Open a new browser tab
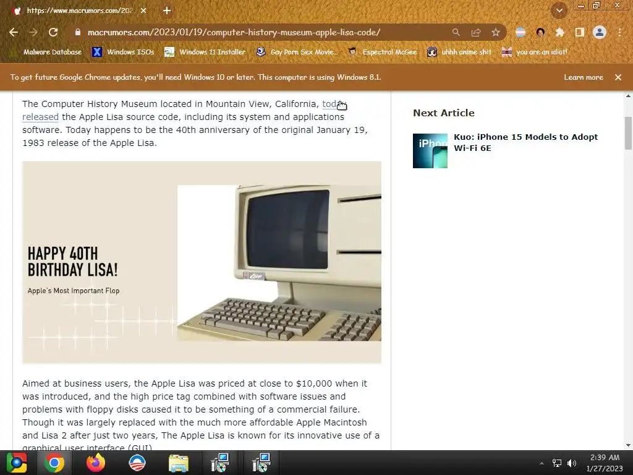633x475 pixels. (167, 11)
